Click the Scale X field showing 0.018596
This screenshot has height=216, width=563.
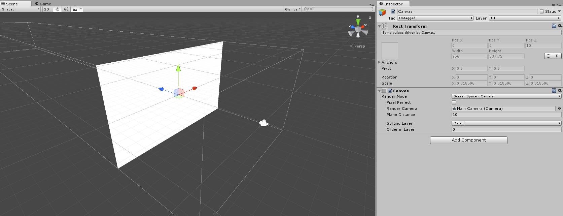(471, 83)
